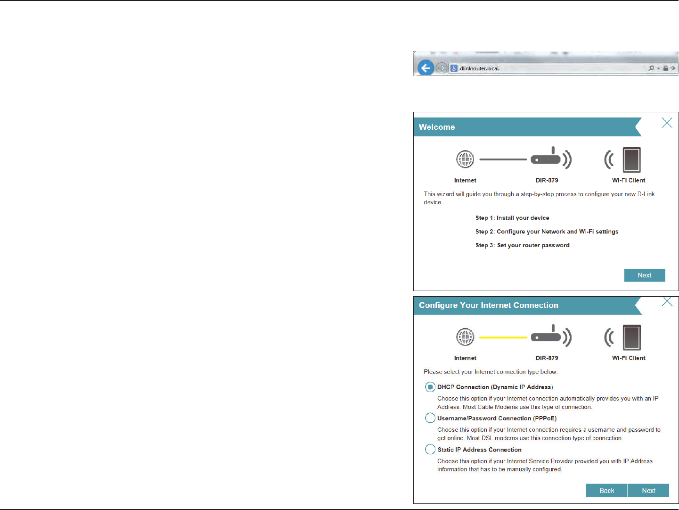Click the magnifier search icon in address bar
Viewport: 679px width, 510px height.
click(x=651, y=68)
